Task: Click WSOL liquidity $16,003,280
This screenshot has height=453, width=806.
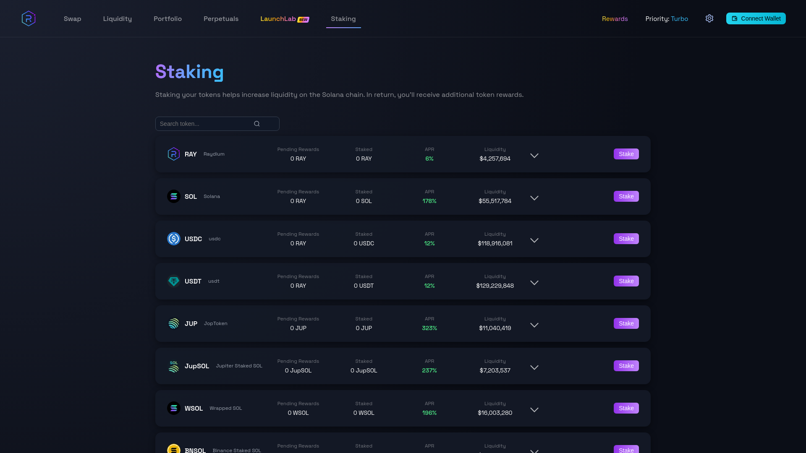Action: pos(495,413)
